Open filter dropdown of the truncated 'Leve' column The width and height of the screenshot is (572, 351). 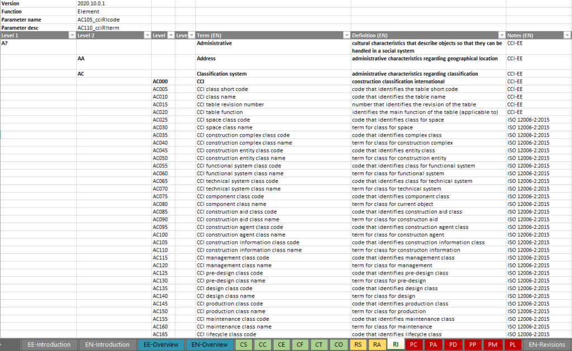coord(192,35)
